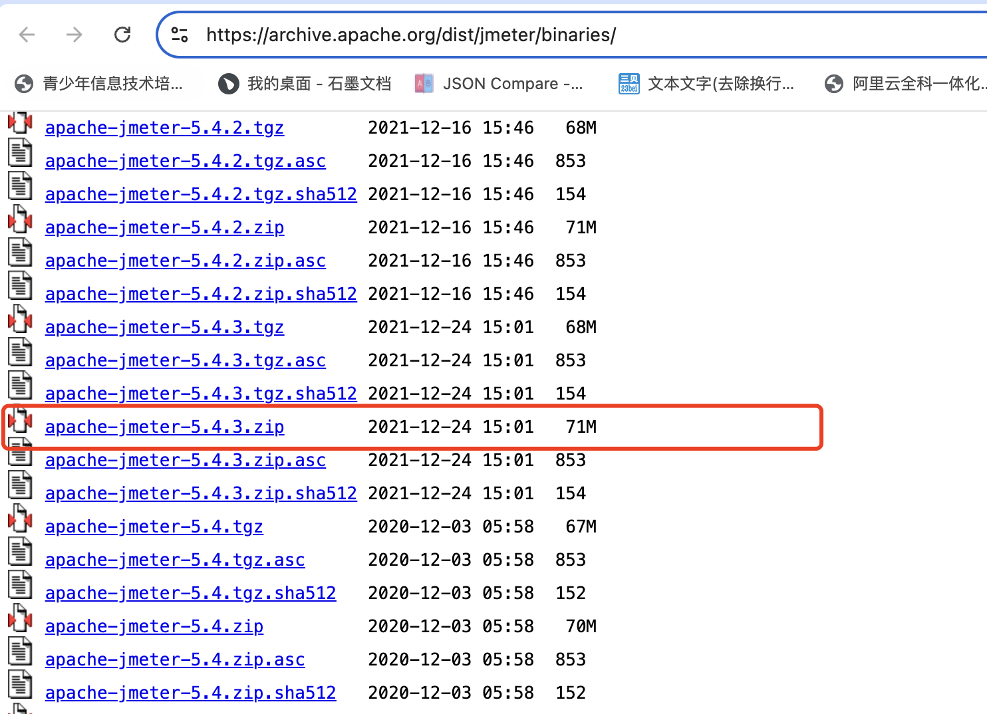Click the file icon beside apache-jmeter-5.4.zip.asc
Image resolution: width=987 pixels, height=714 pixels.
click(x=20, y=651)
